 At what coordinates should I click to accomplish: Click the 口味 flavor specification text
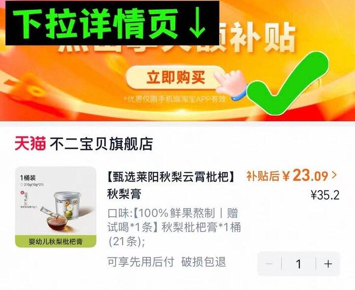(x=174, y=227)
